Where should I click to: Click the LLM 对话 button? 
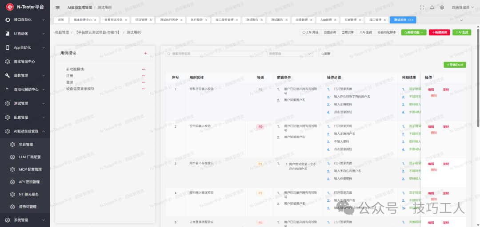point(310,32)
